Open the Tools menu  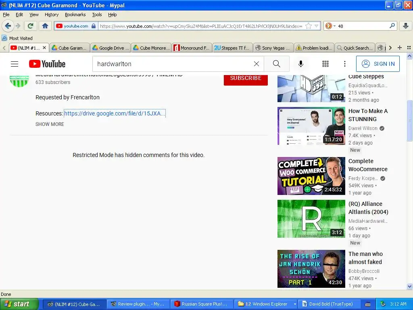pyautogui.click(x=97, y=15)
